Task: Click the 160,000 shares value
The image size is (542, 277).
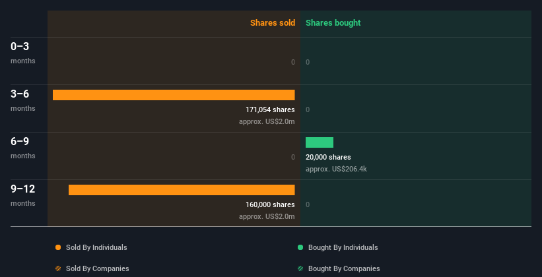Action: pos(270,204)
